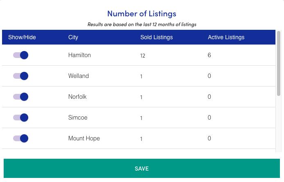Viewport: 284px width, 182px height.
Task: Click the last 12 months results subtitle
Action: pos(142,24)
